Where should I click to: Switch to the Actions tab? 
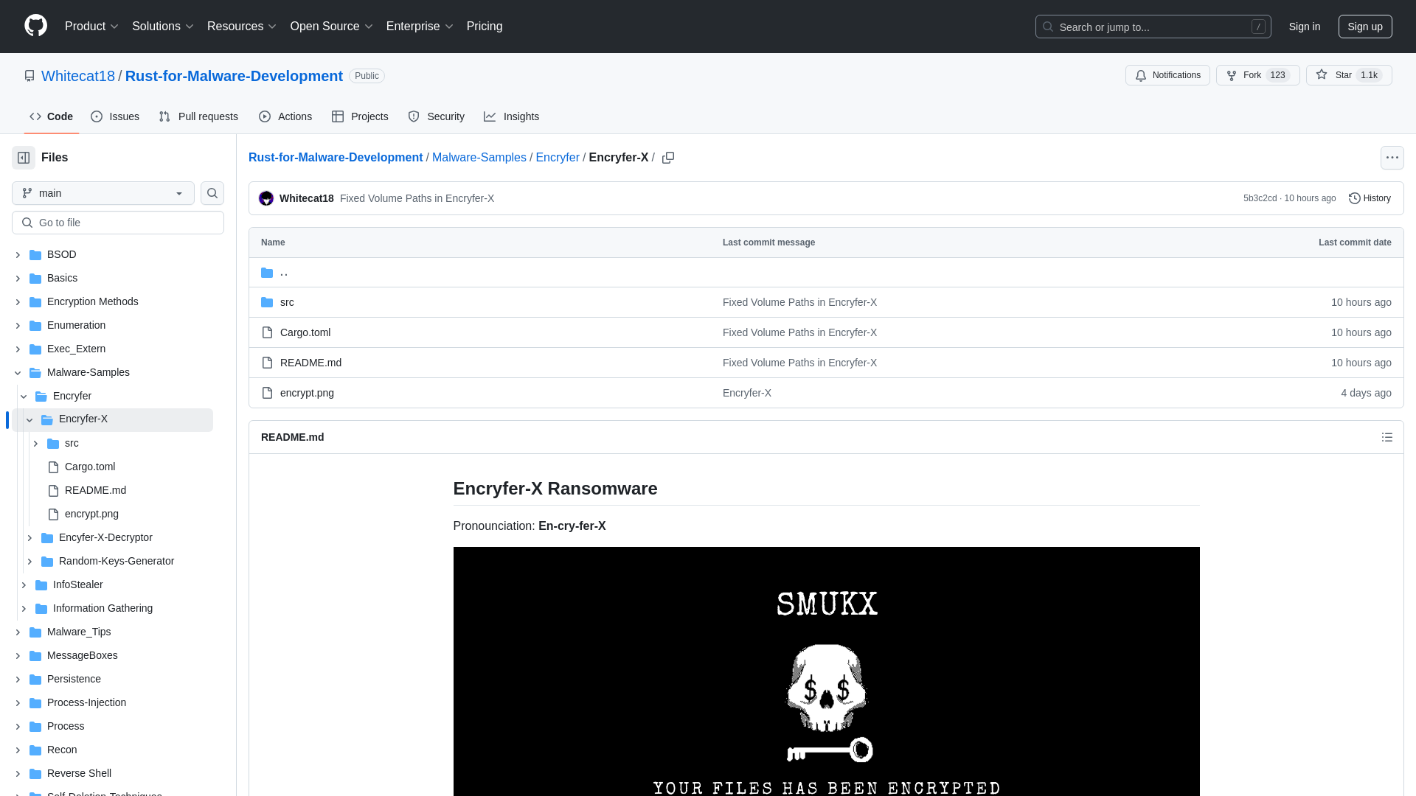285,116
